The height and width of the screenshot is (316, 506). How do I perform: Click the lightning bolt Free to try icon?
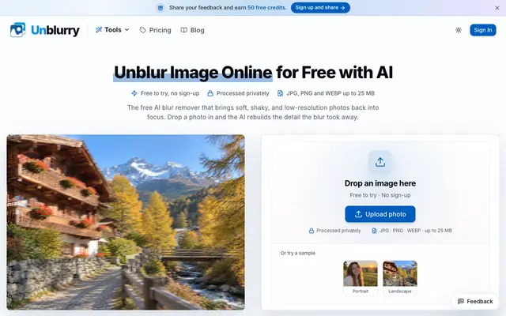[x=134, y=93]
